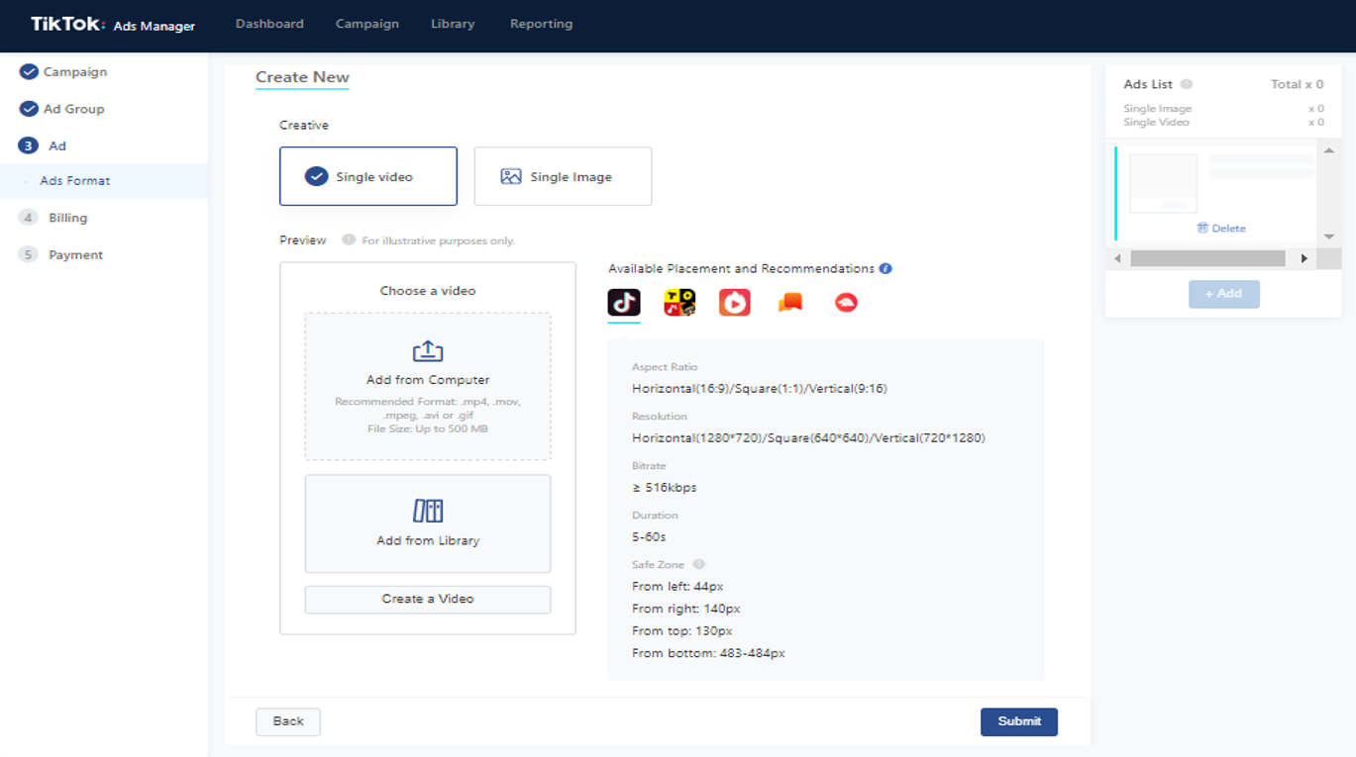The height and width of the screenshot is (757, 1356).
Task: Click the Create New heading
Action: pos(302,77)
